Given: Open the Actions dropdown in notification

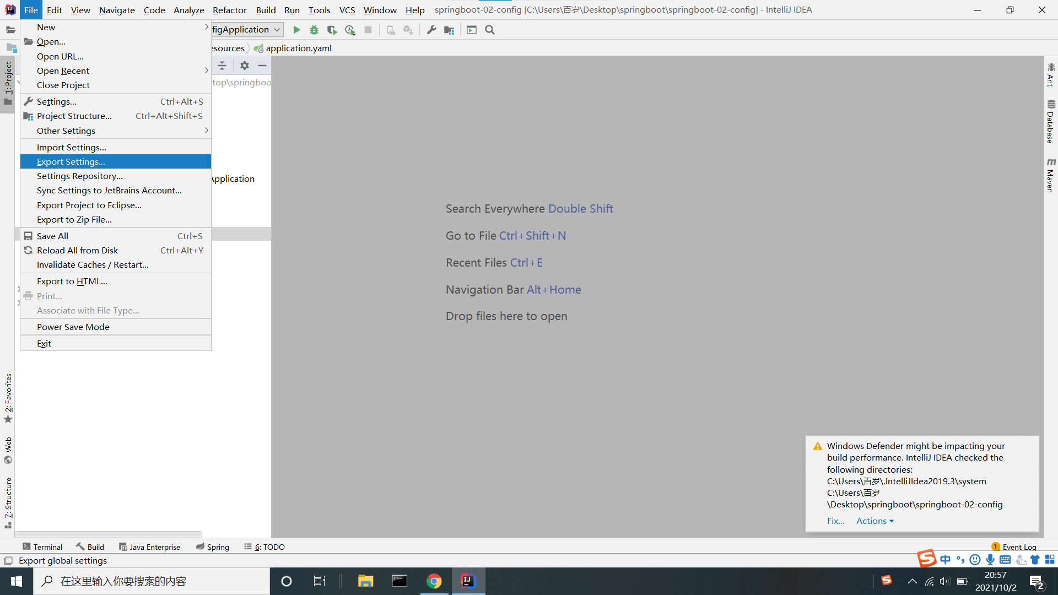Looking at the screenshot, I should (x=875, y=521).
